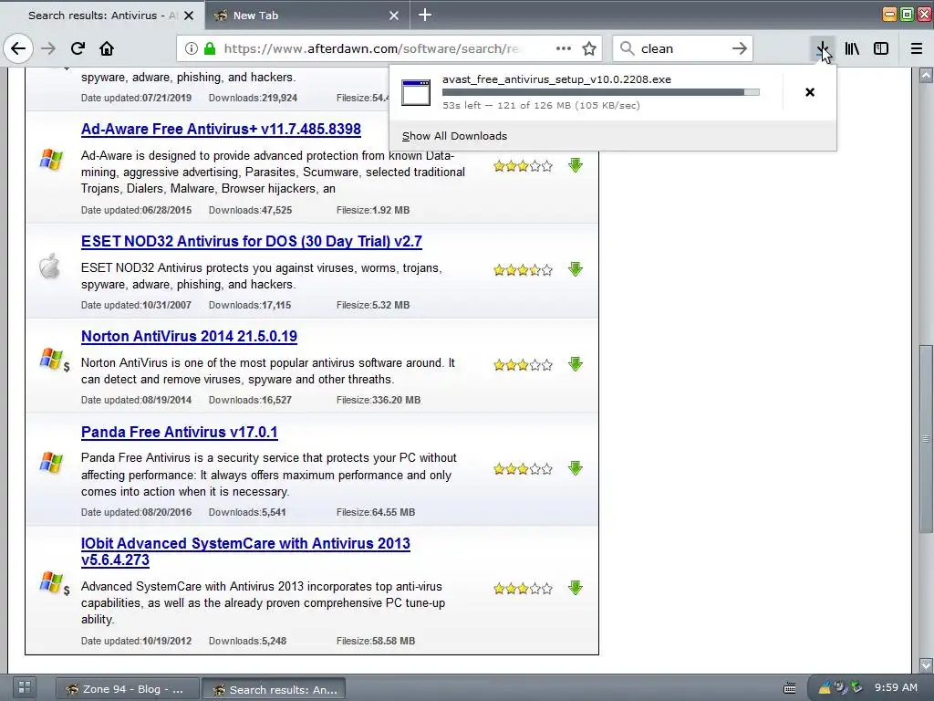934x701 pixels.
Task: Click IObit SystemCare star rating
Action: (x=523, y=589)
